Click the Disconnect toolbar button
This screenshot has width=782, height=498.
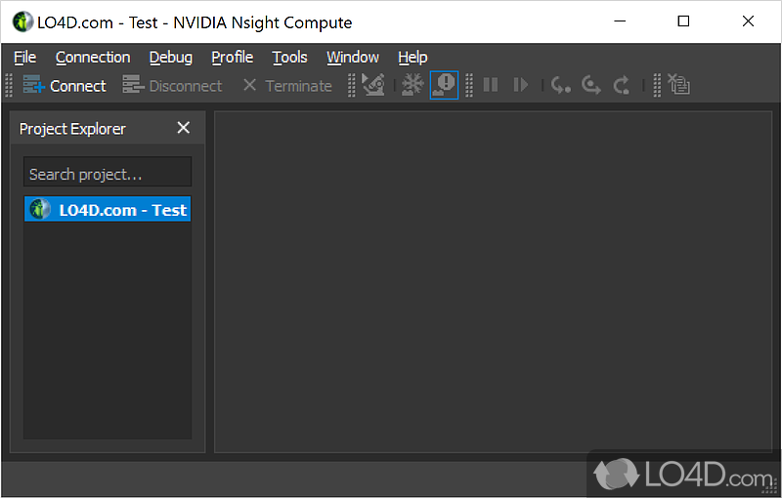(x=173, y=86)
